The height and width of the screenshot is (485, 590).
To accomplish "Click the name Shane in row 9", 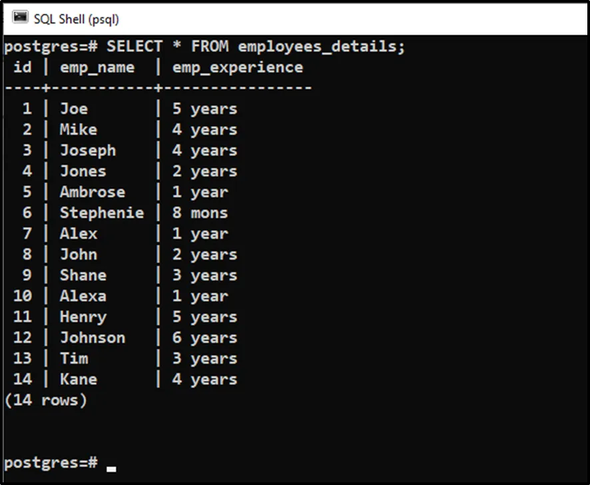I will pos(83,275).
